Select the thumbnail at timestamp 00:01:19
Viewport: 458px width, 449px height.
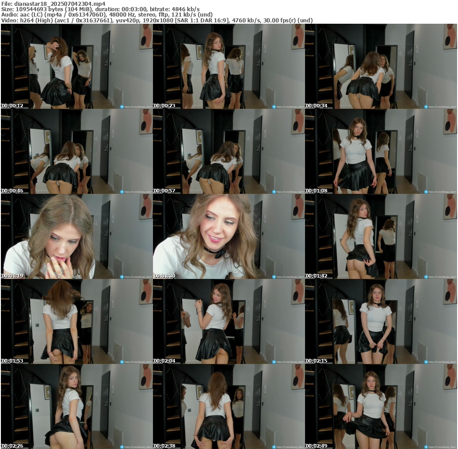76,236
